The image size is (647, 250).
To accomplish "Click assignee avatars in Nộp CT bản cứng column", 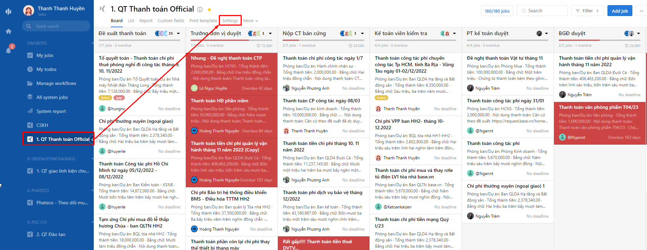I will (348, 33).
